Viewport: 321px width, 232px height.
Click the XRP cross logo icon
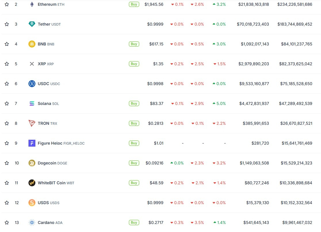pyautogui.click(x=32, y=64)
